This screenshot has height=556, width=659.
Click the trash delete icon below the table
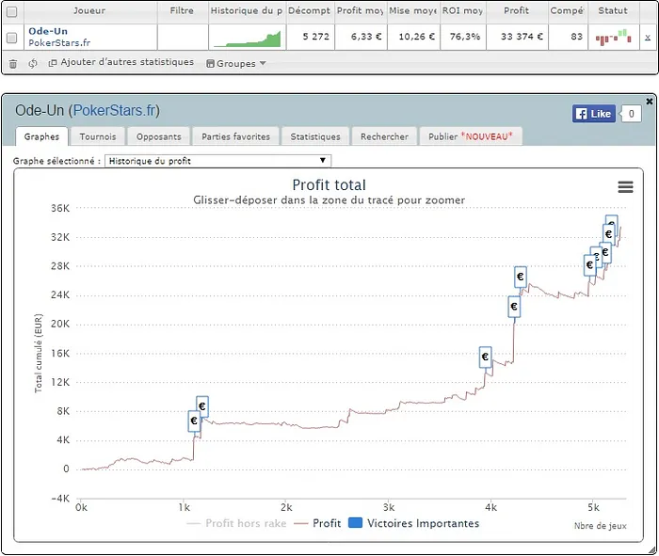click(x=13, y=64)
